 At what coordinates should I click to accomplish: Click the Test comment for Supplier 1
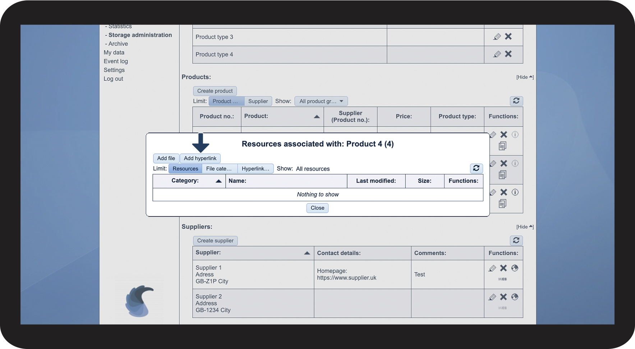coord(419,275)
